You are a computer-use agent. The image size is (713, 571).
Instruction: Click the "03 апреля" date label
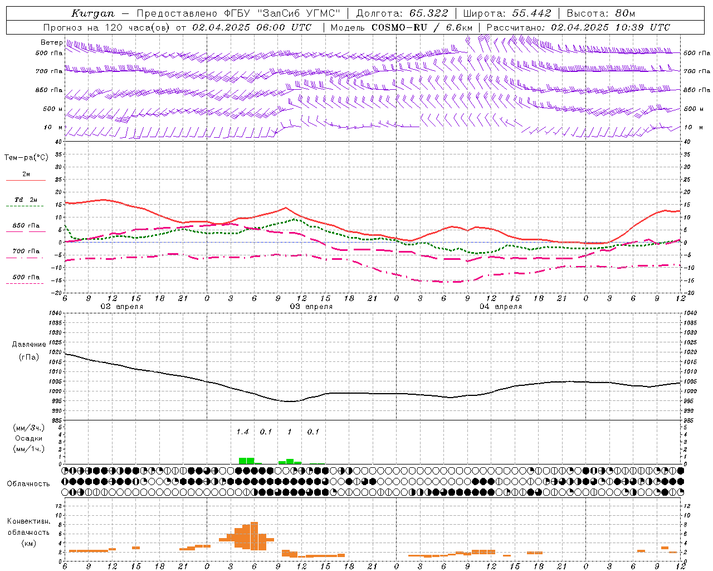311,307
